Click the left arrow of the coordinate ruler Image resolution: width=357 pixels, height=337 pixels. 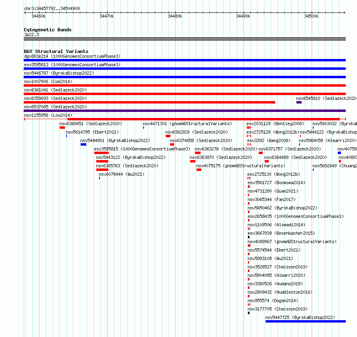[25, 12]
